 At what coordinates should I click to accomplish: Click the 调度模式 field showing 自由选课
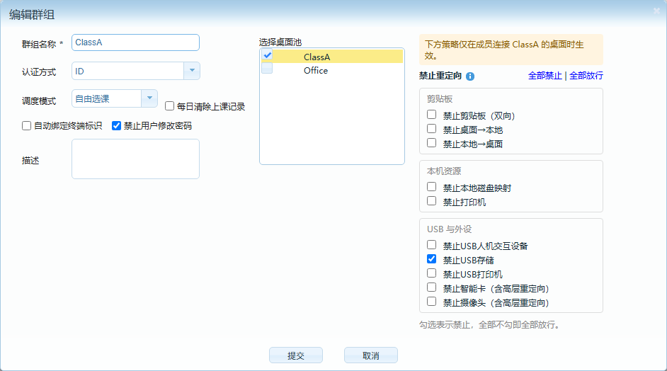pos(106,98)
